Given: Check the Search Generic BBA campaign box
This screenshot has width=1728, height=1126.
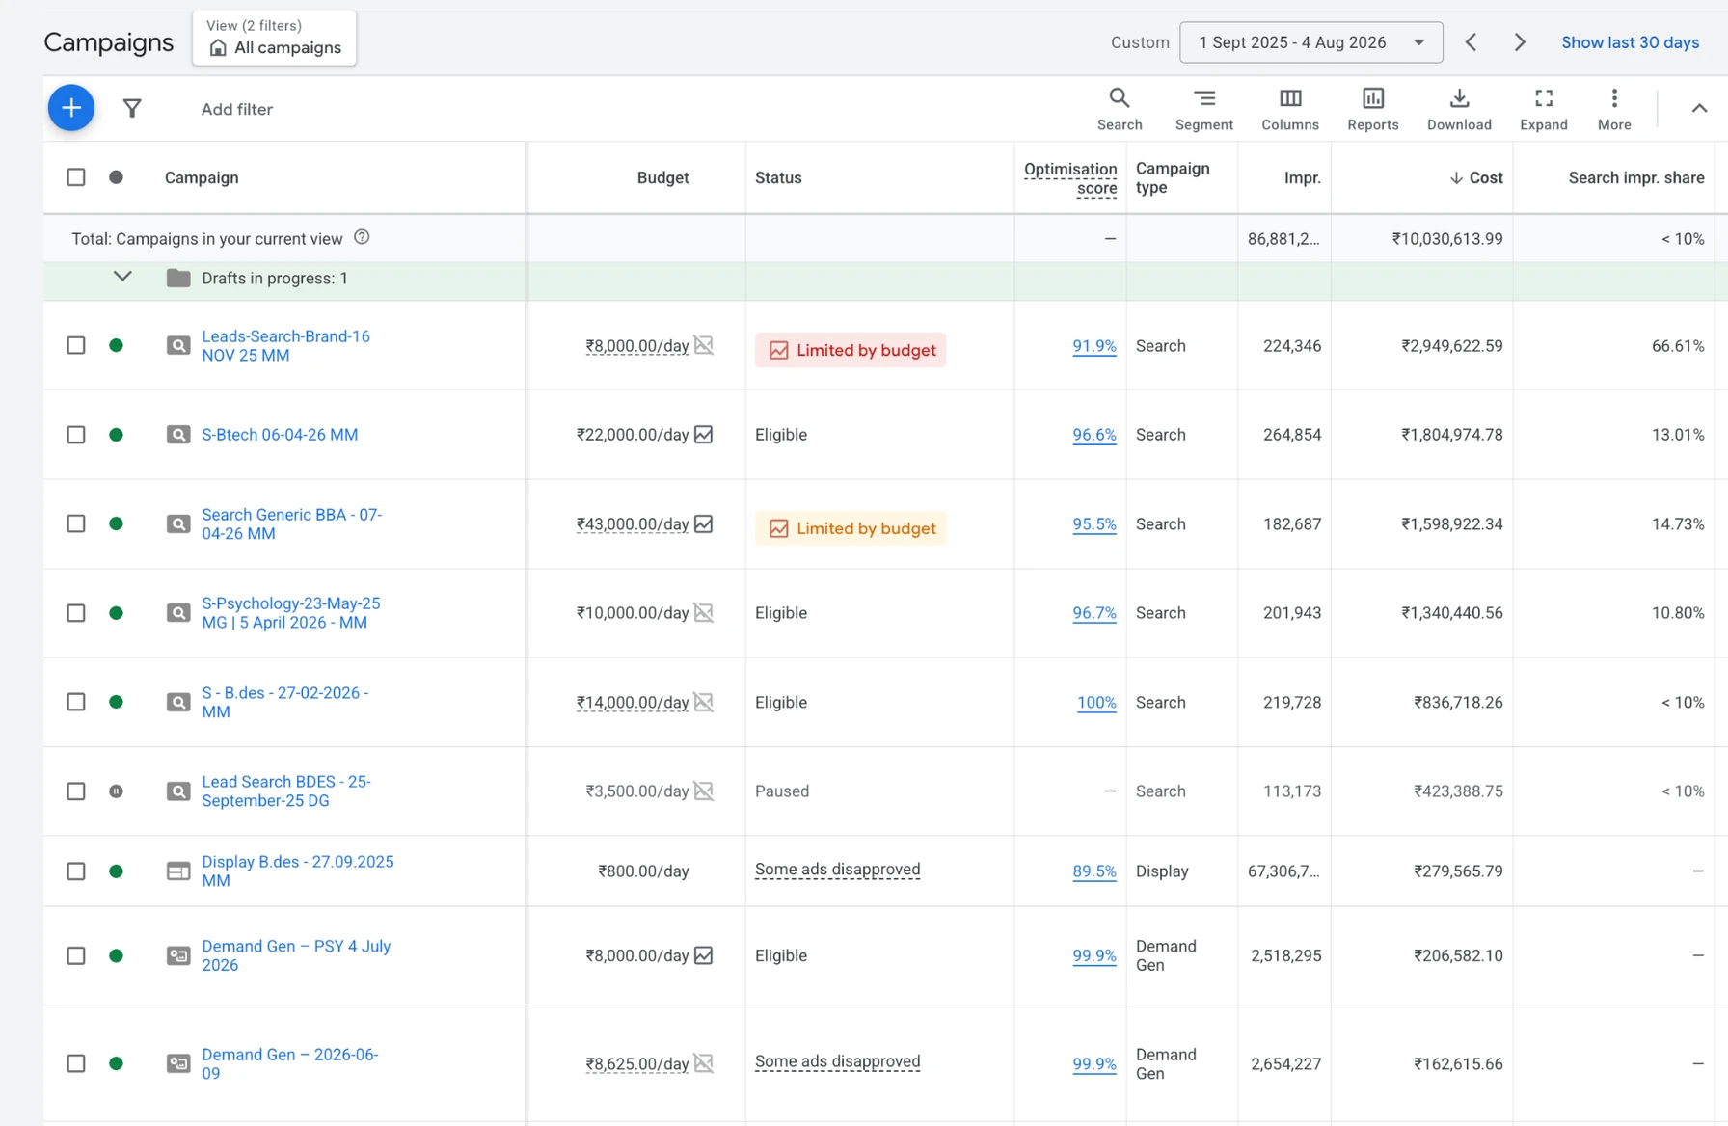Looking at the screenshot, I should pos(76,523).
